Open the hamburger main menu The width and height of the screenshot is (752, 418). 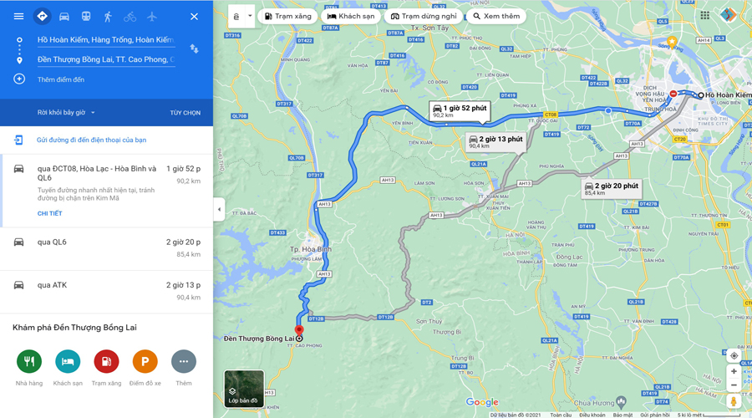point(18,17)
